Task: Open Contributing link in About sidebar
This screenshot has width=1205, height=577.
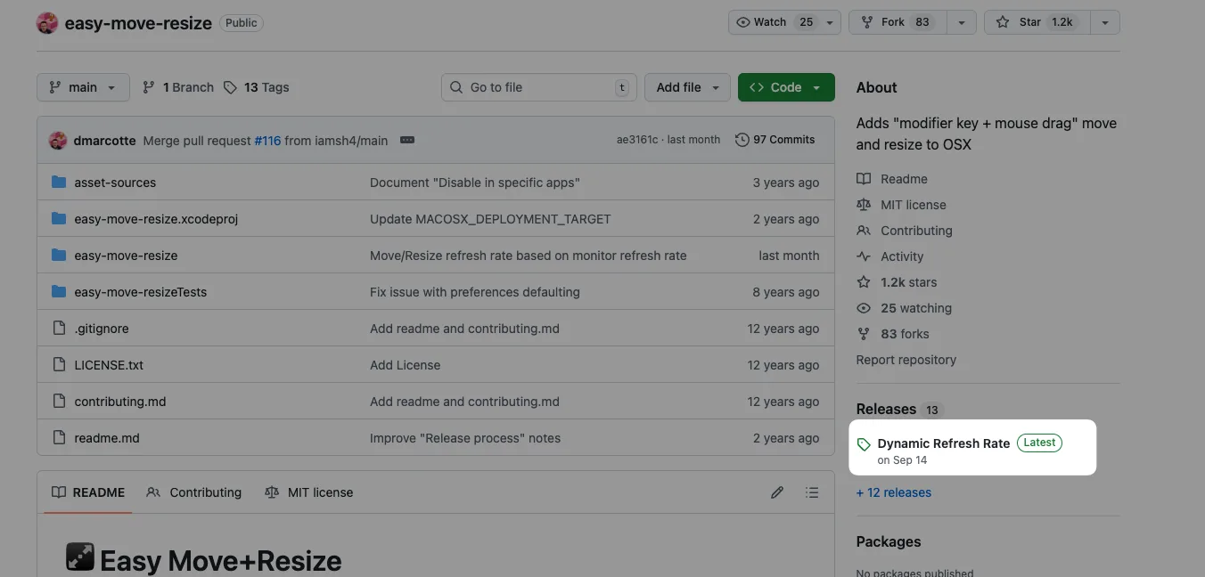Action: point(905,231)
